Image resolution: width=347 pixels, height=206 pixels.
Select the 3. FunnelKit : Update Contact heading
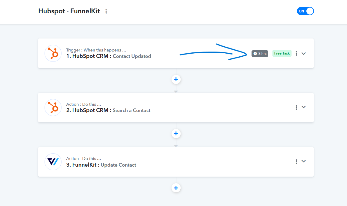point(101,165)
